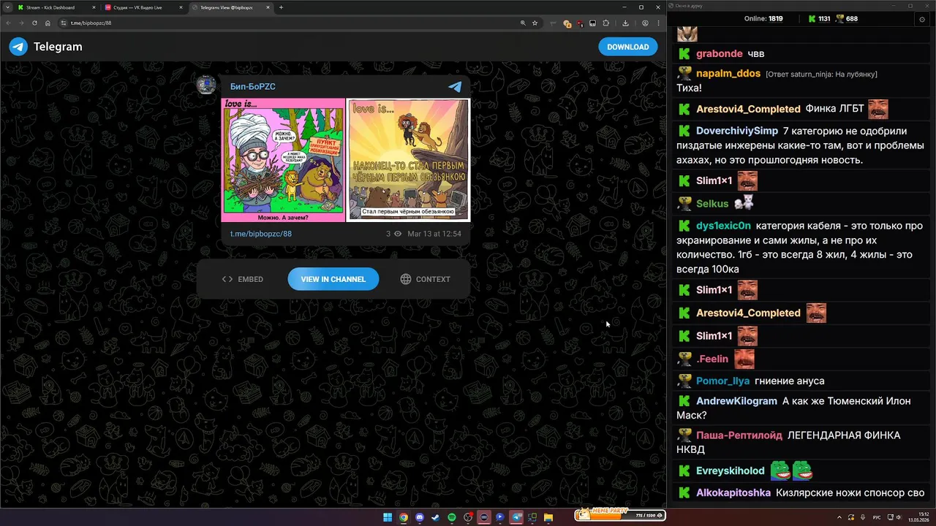The width and height of the screenshot is (936, 526).
Task: Open the zoom magnifier icon in address bar
Action: pyautogui.click(x=523, y=23)
